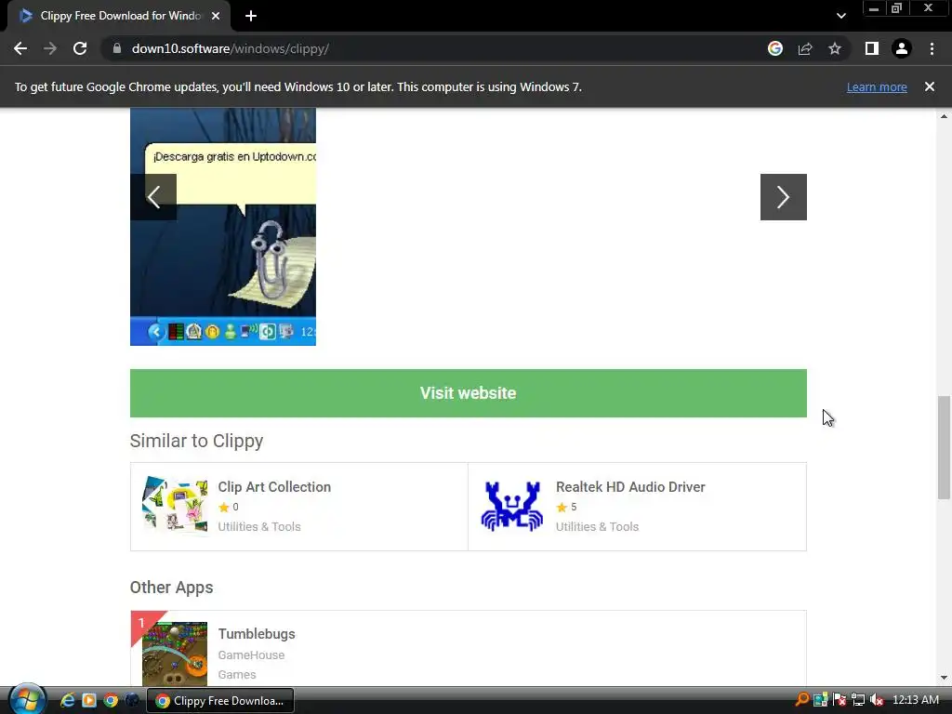Open Chrome's three-dot menu
Viewport: 952px width, 714px height.
932,48
